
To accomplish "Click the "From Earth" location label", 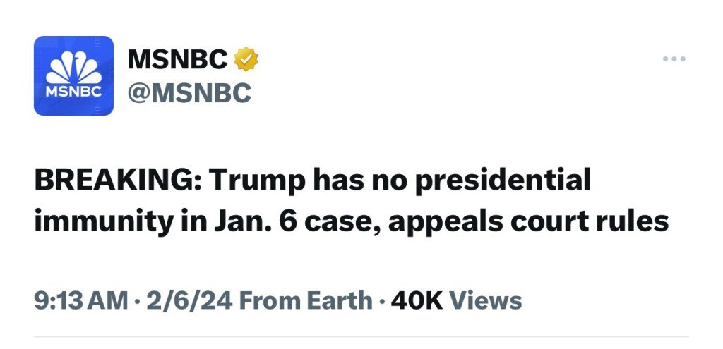I will point(306,301).
